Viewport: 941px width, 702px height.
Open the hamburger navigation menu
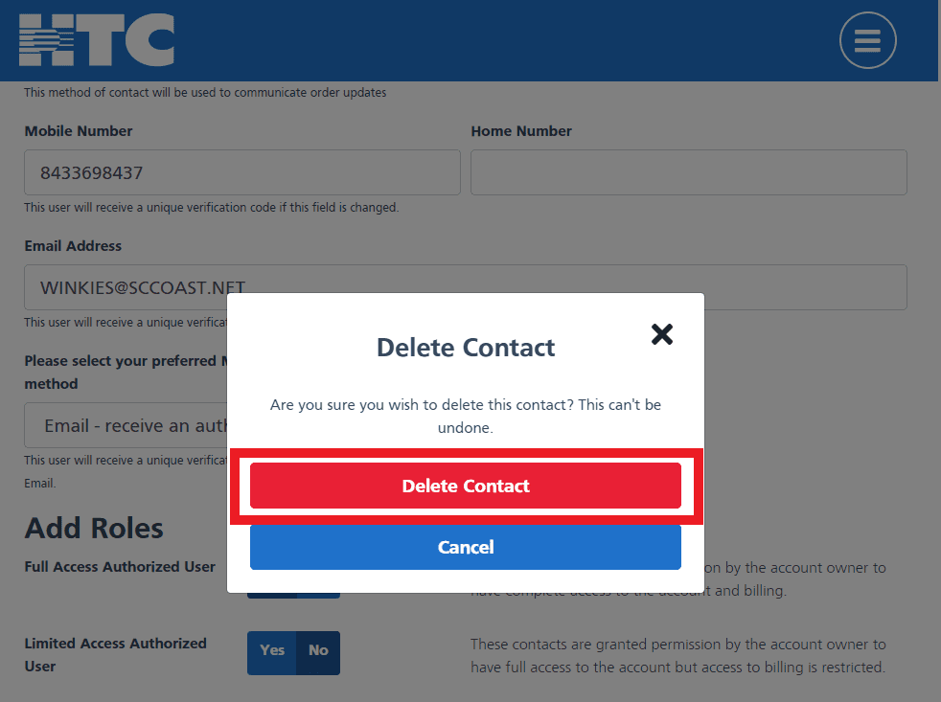pyautogui.click(x=866, y=40)
